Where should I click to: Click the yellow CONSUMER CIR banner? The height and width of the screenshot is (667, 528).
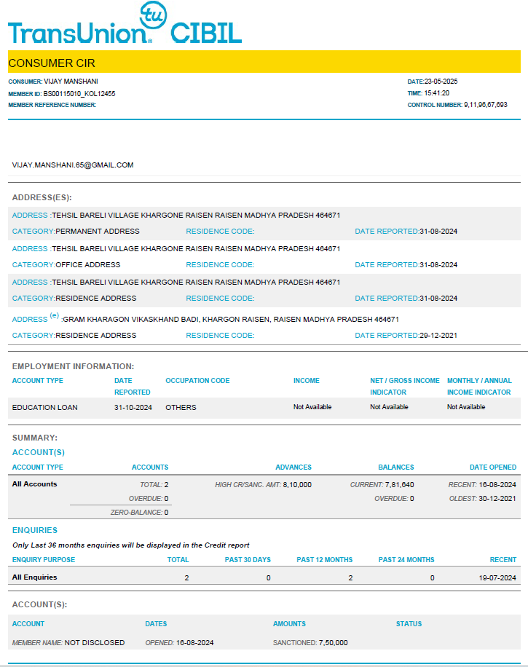tap(264, 63)
